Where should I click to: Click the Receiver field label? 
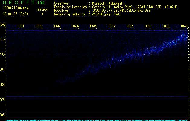[x=61, y=11]
